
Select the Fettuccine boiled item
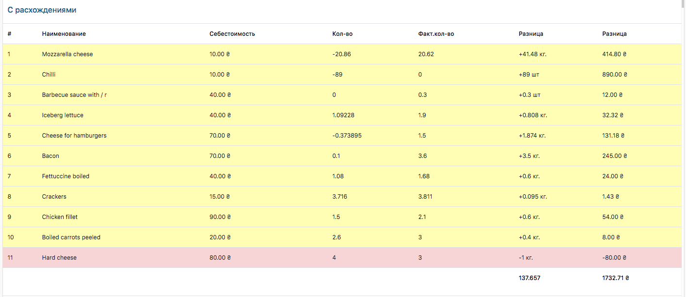(x=66, y=176)
